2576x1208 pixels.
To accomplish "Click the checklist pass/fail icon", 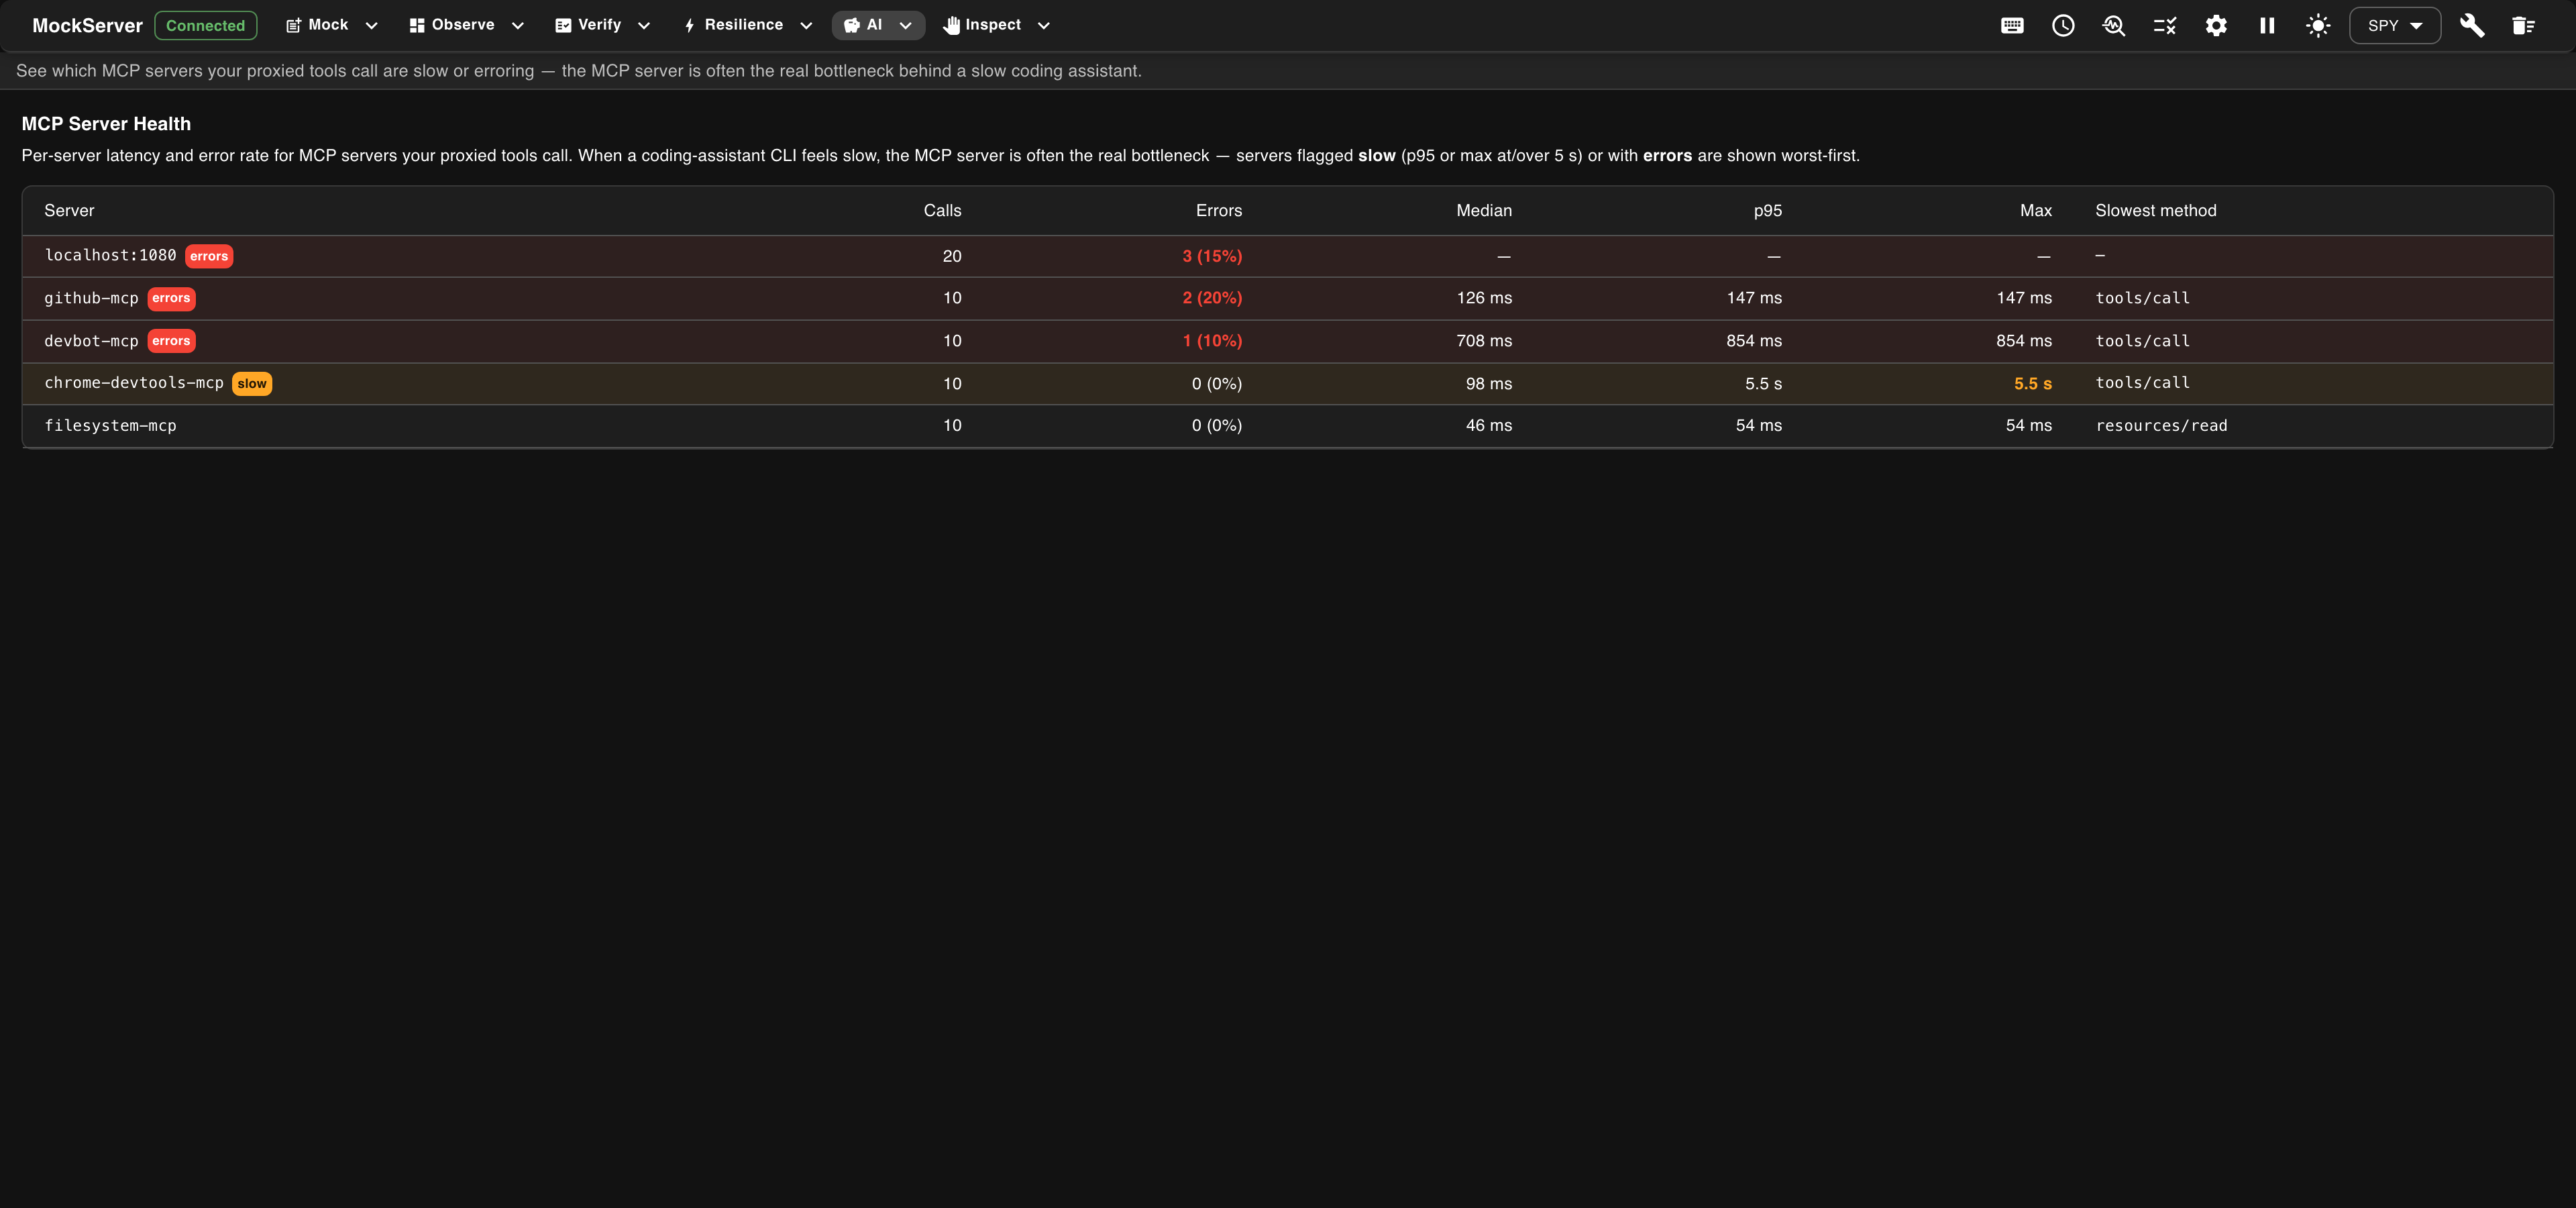I will (2165, 26).
